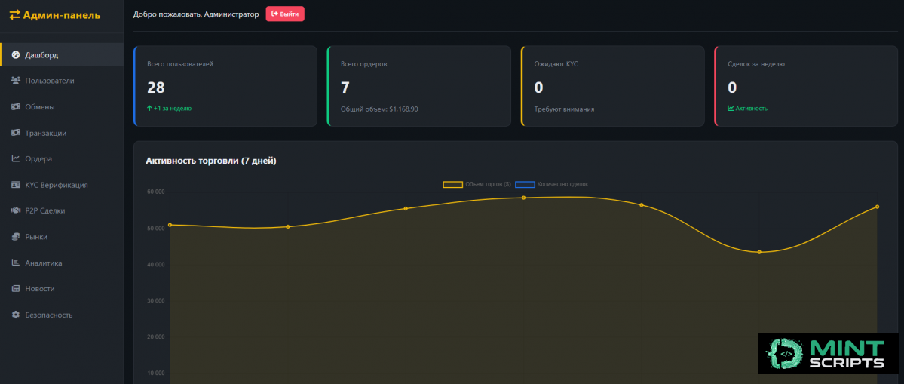
Task: Toggle Количество сделок legend series
Action: (552, 184)
